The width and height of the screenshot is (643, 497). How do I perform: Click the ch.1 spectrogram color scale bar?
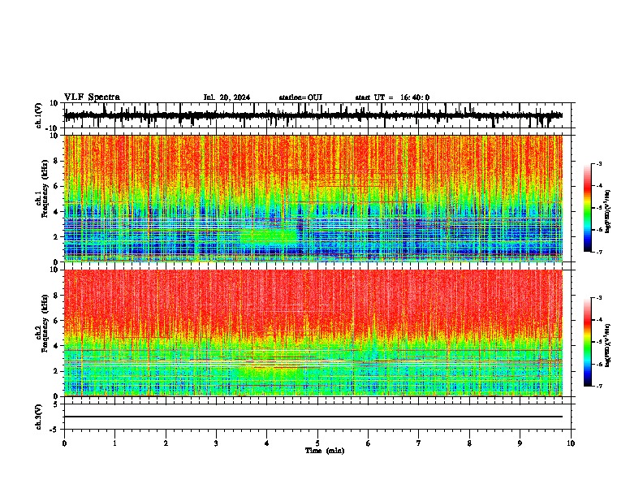tap(587, 208)
